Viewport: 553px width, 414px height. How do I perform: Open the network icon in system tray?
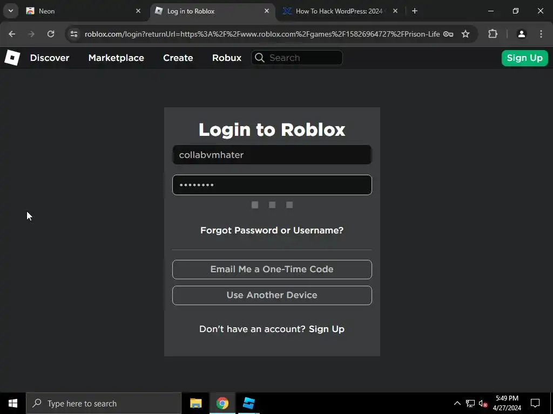pyautogui.click(x=470, y=403)
